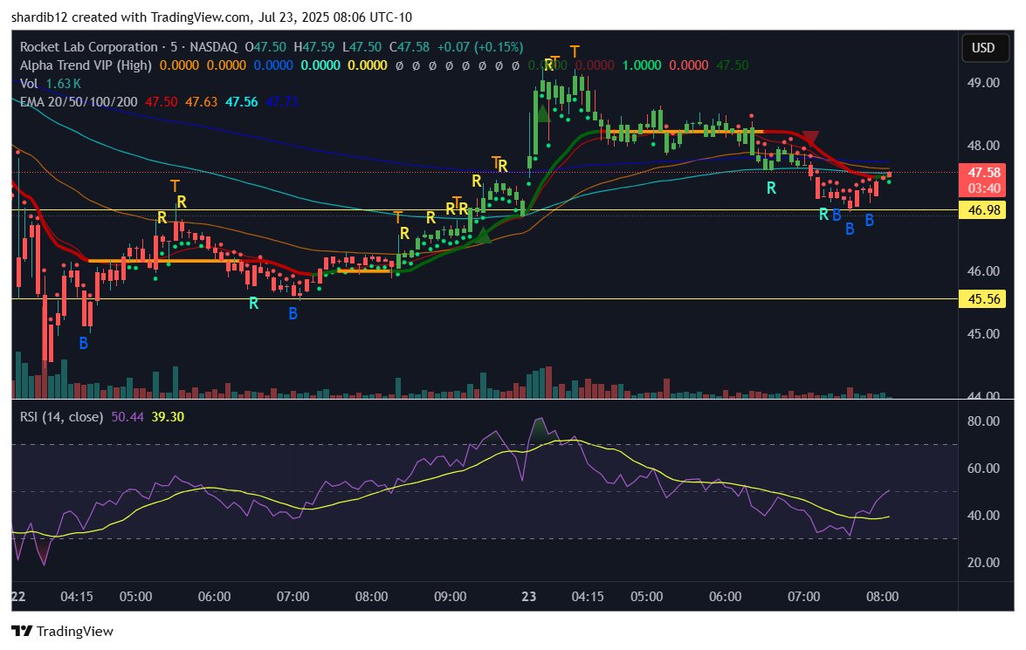Viewport: 1026px width, 650px height.
Task: Click the 03:40 bar countdown label
Action: pyautogui.click(x=983, y=188)
